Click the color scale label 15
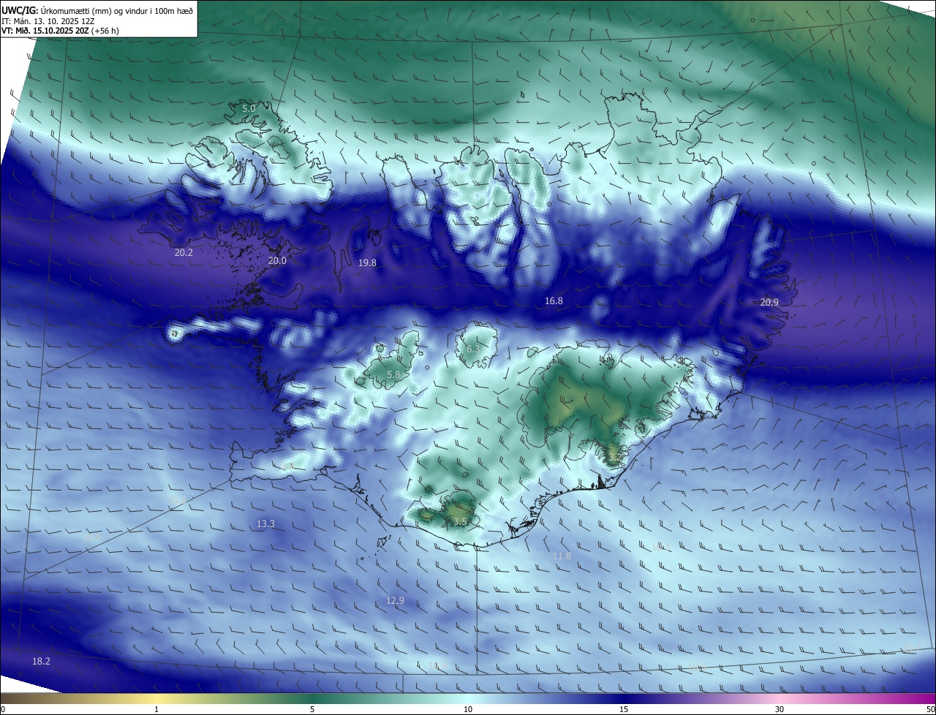 [624, 709]
